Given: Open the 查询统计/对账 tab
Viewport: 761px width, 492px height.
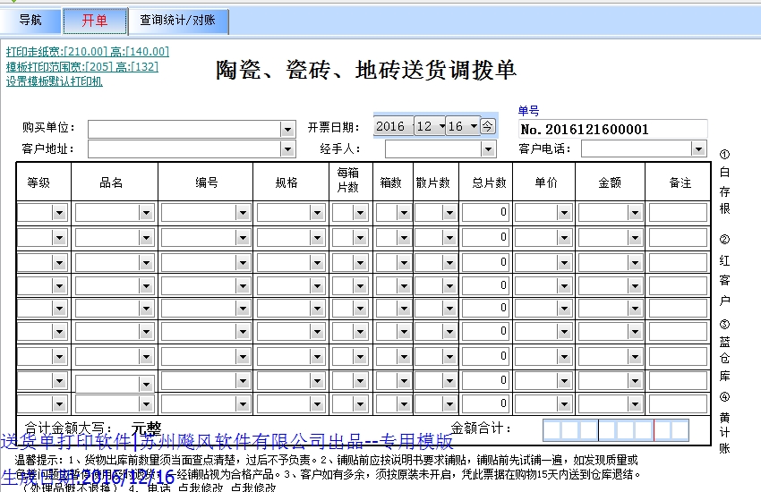Looking at the screenshot, I should 177,21.
